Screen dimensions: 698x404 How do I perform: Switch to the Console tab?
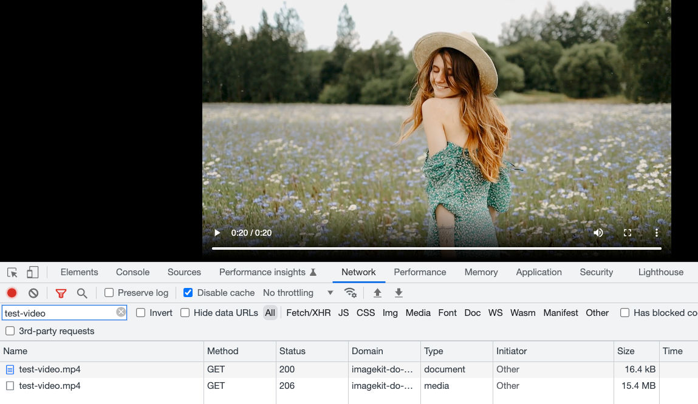[132, 272]
